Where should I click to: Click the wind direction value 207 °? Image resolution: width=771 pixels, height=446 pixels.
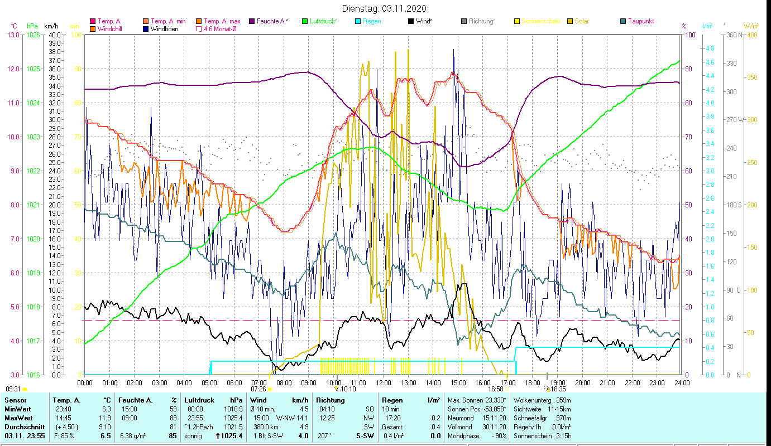(325, 436)
